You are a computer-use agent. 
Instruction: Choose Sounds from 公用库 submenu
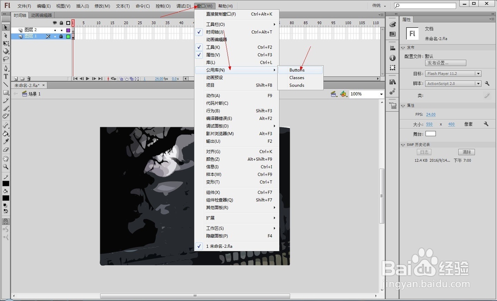tap(301, 85)
